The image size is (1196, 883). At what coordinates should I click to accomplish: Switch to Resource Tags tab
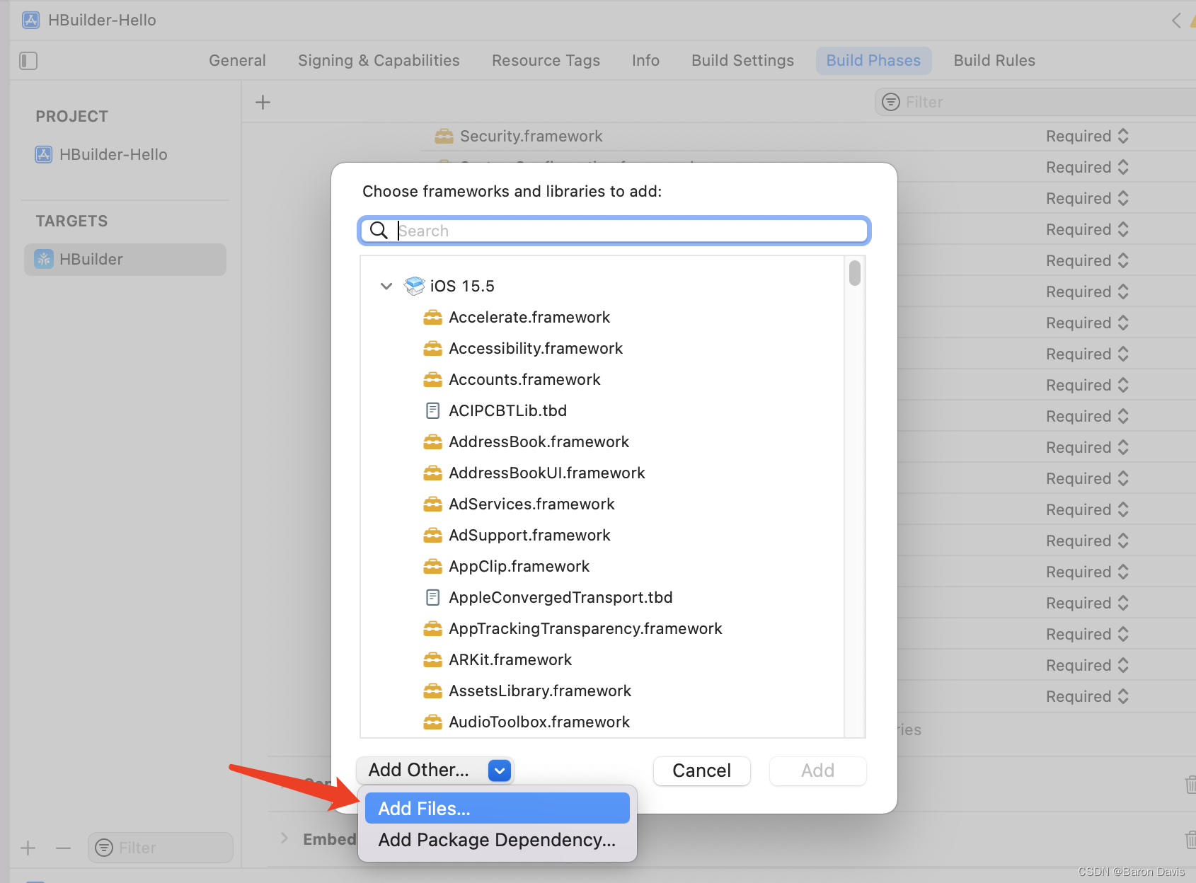coord(546,61)
